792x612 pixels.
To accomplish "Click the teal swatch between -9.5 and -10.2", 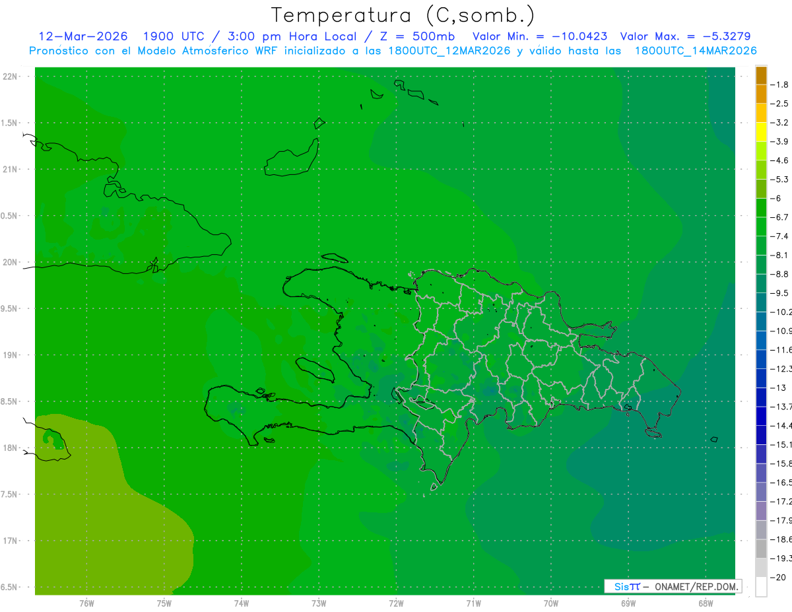I will tap(761, 302).
